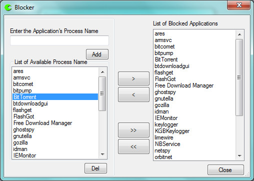254x181 pixels.
Task: Click down arrow of blocked applications scrollbar
Action: (x=239, y=156)
